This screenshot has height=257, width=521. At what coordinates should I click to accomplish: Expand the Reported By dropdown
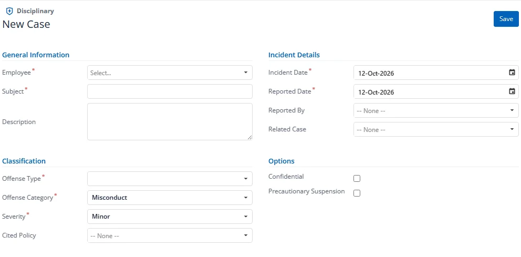click(436, 110)
